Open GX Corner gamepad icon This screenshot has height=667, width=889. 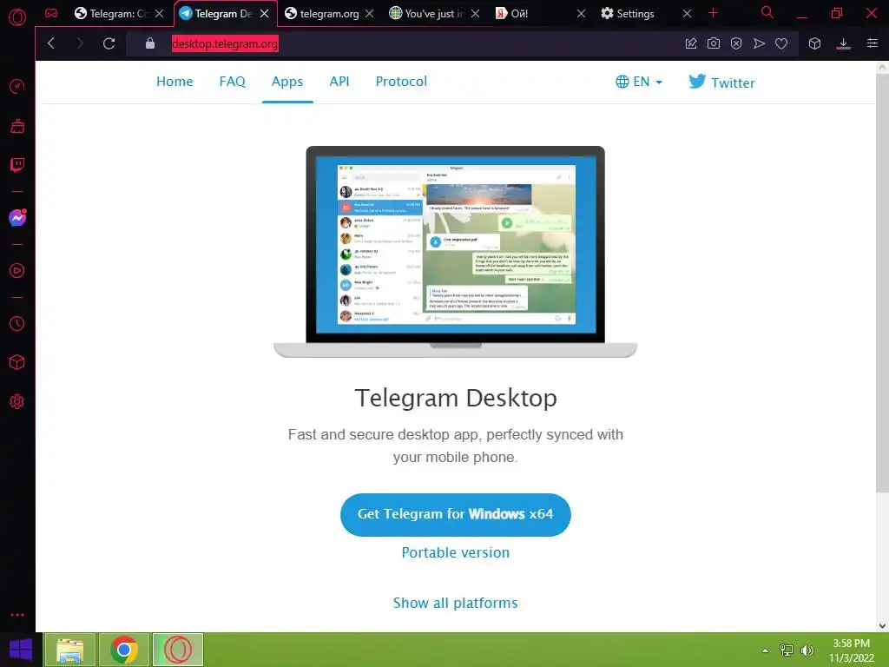click(x=51, y=13)
